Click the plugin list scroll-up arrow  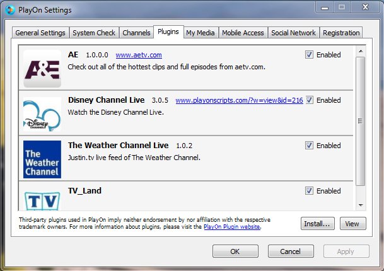click(x=361, y=51)
